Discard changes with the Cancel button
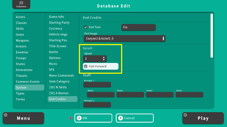Image resolution: width=227 pixels, height=127 pixels. (135, 118)
